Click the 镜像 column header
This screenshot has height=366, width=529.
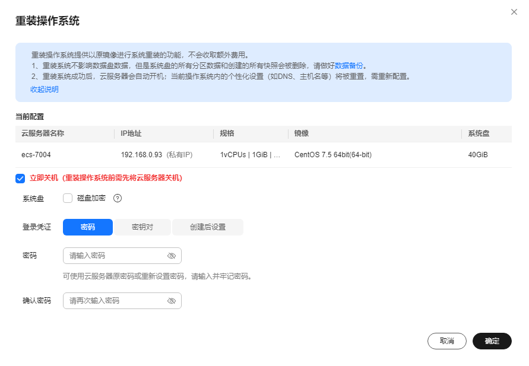301,133
